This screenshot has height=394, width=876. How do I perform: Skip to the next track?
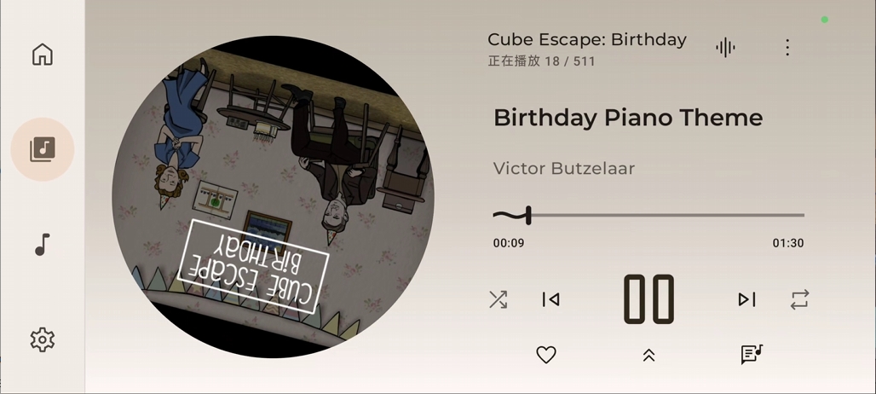click(747, 299)
